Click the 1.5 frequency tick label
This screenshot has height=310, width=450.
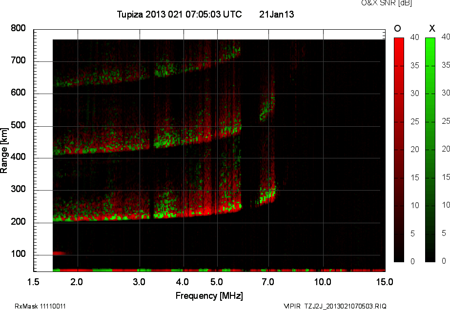tap(33, 282)
